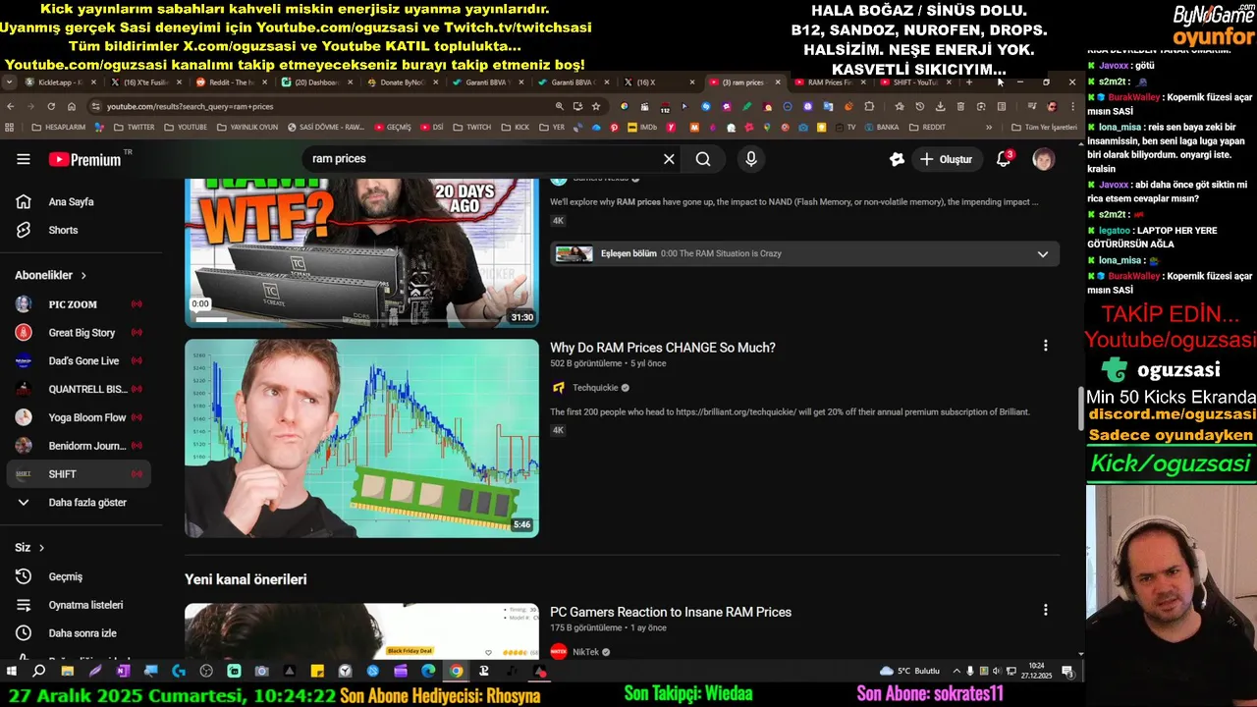
Task: Click the NikTek channel avatar
Action: coord(559,652)
